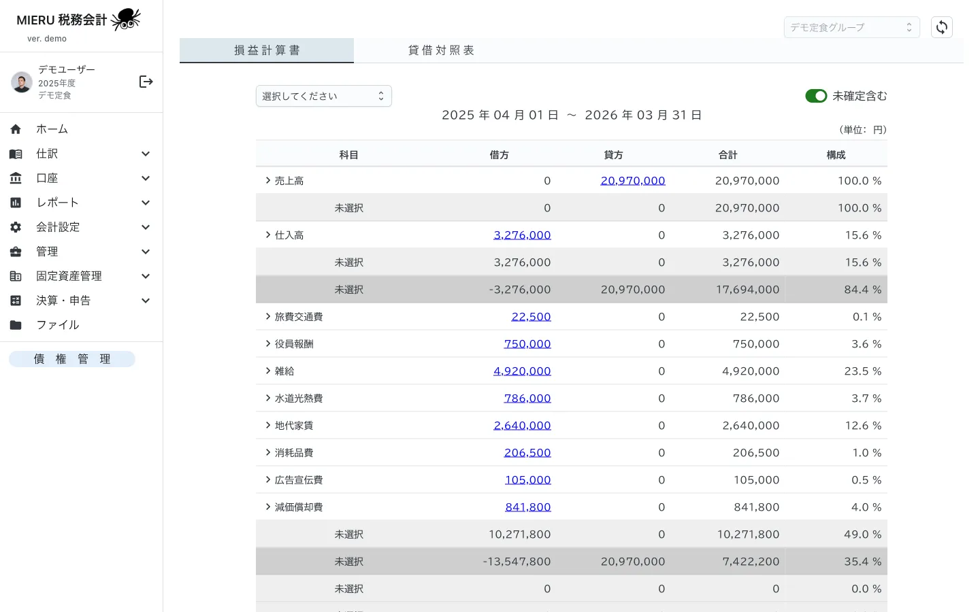Image resolution: width=980 pixels, height=612 pixels.
Task: Expand the 売上高 row
Action: click(x=268, y=180)
